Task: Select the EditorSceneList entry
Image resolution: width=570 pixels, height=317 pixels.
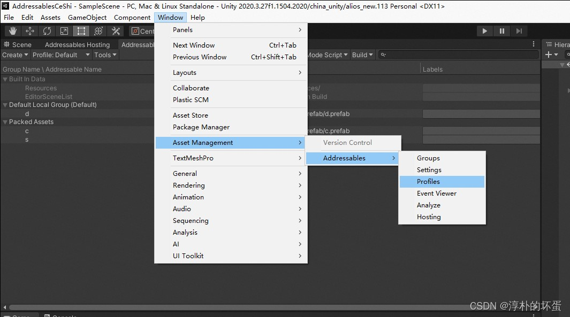Action: 49,97
